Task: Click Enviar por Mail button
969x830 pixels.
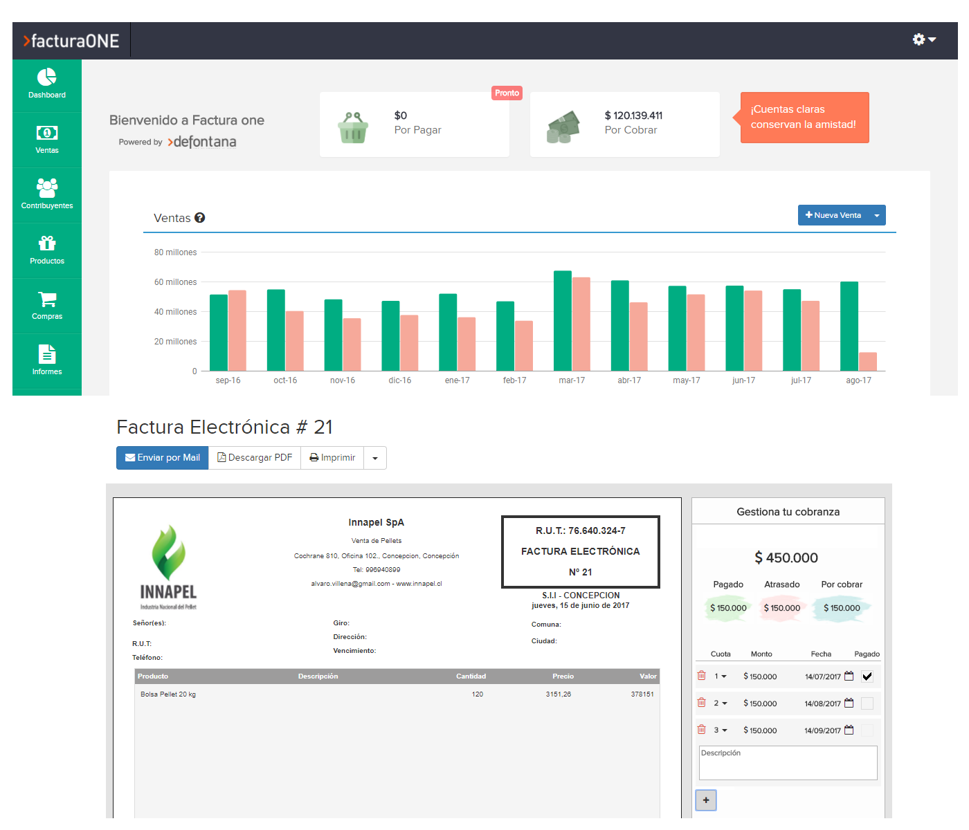Action: click(x=163, y=458)
